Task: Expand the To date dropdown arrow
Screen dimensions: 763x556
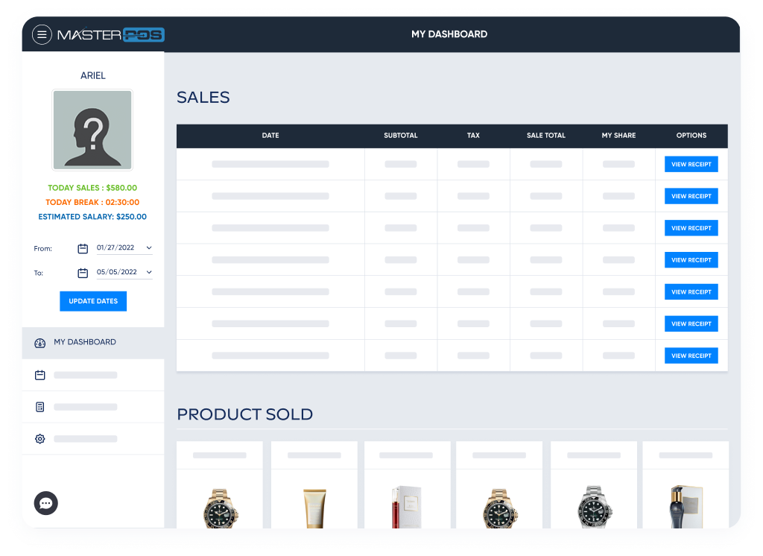Action: (x=150, y=272)
